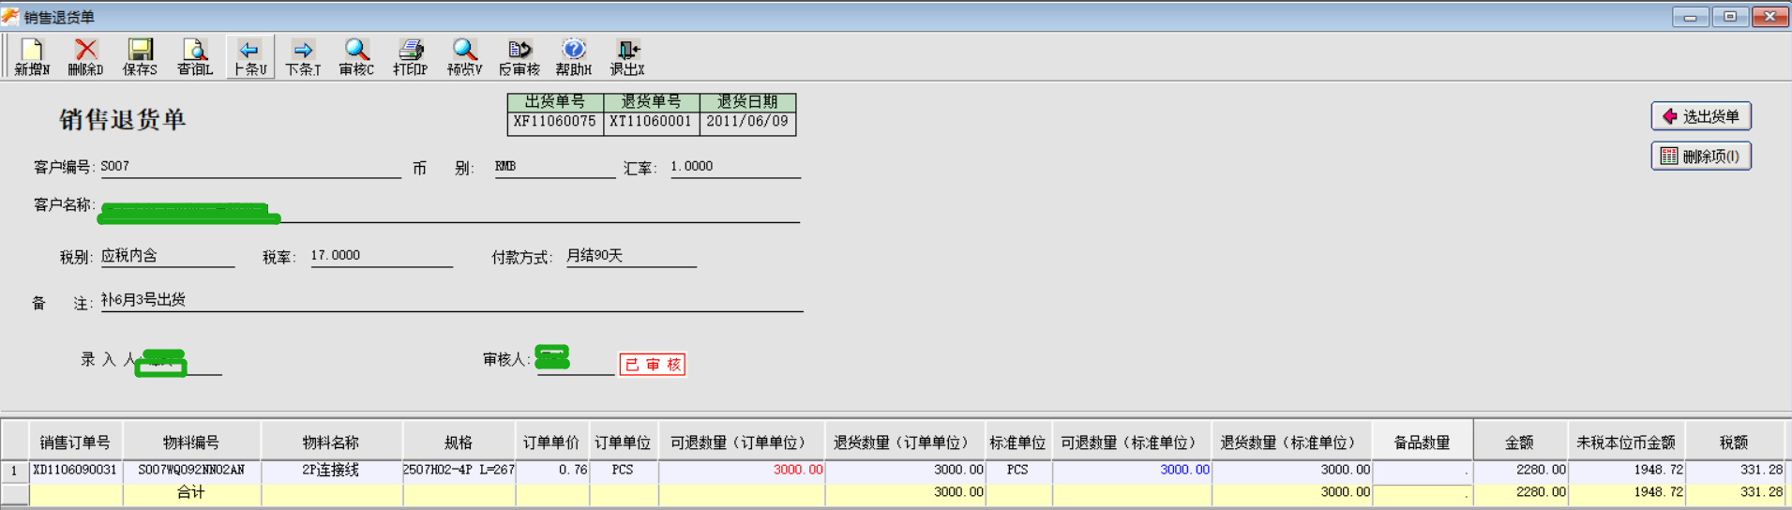
Task: Select cell XD1106090031 in row 1
Action: [75, 470]
